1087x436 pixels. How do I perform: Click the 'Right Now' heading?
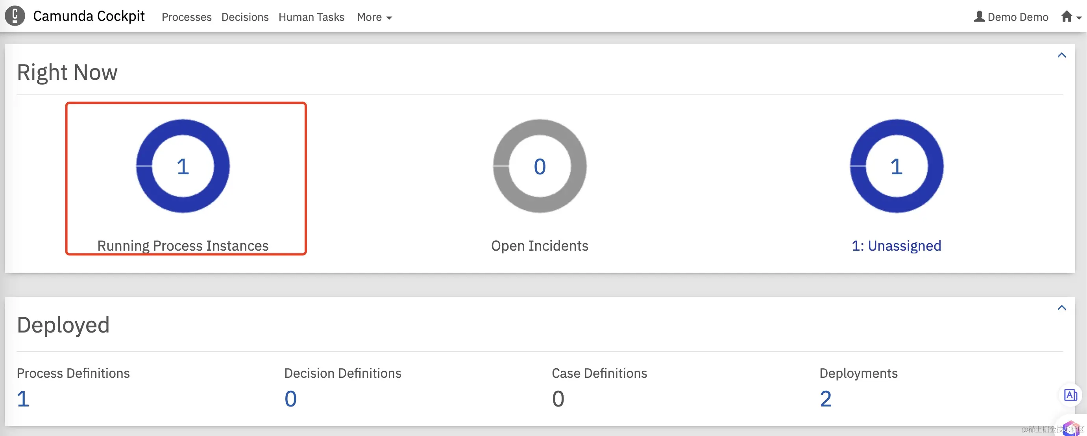tap(67, 72)
